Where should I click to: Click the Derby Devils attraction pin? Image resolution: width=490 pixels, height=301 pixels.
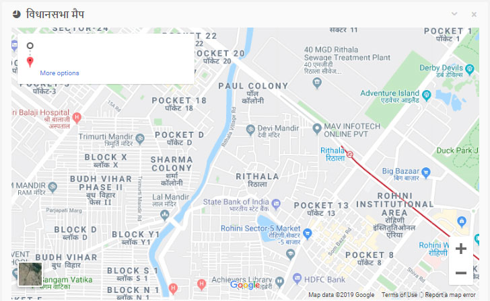click(469, 69)
